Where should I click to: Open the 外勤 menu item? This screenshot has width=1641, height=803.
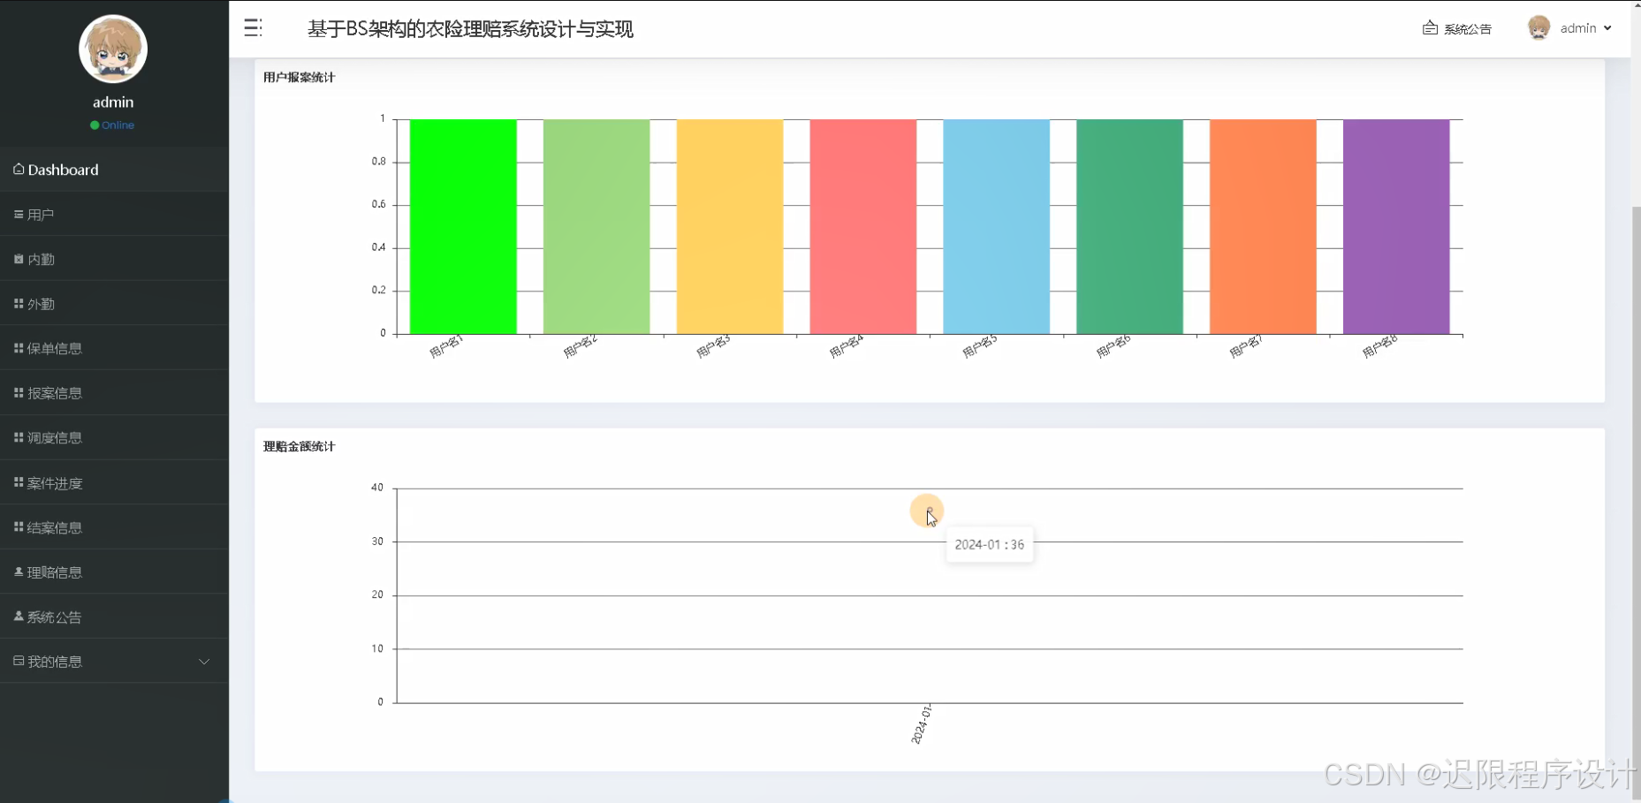[x=114, y=304]
